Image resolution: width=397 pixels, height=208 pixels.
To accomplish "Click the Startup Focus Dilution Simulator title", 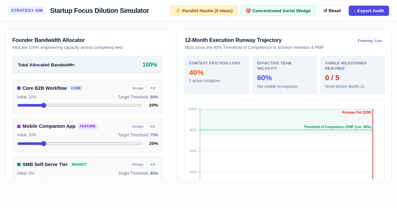I will (x=100, y=11).
